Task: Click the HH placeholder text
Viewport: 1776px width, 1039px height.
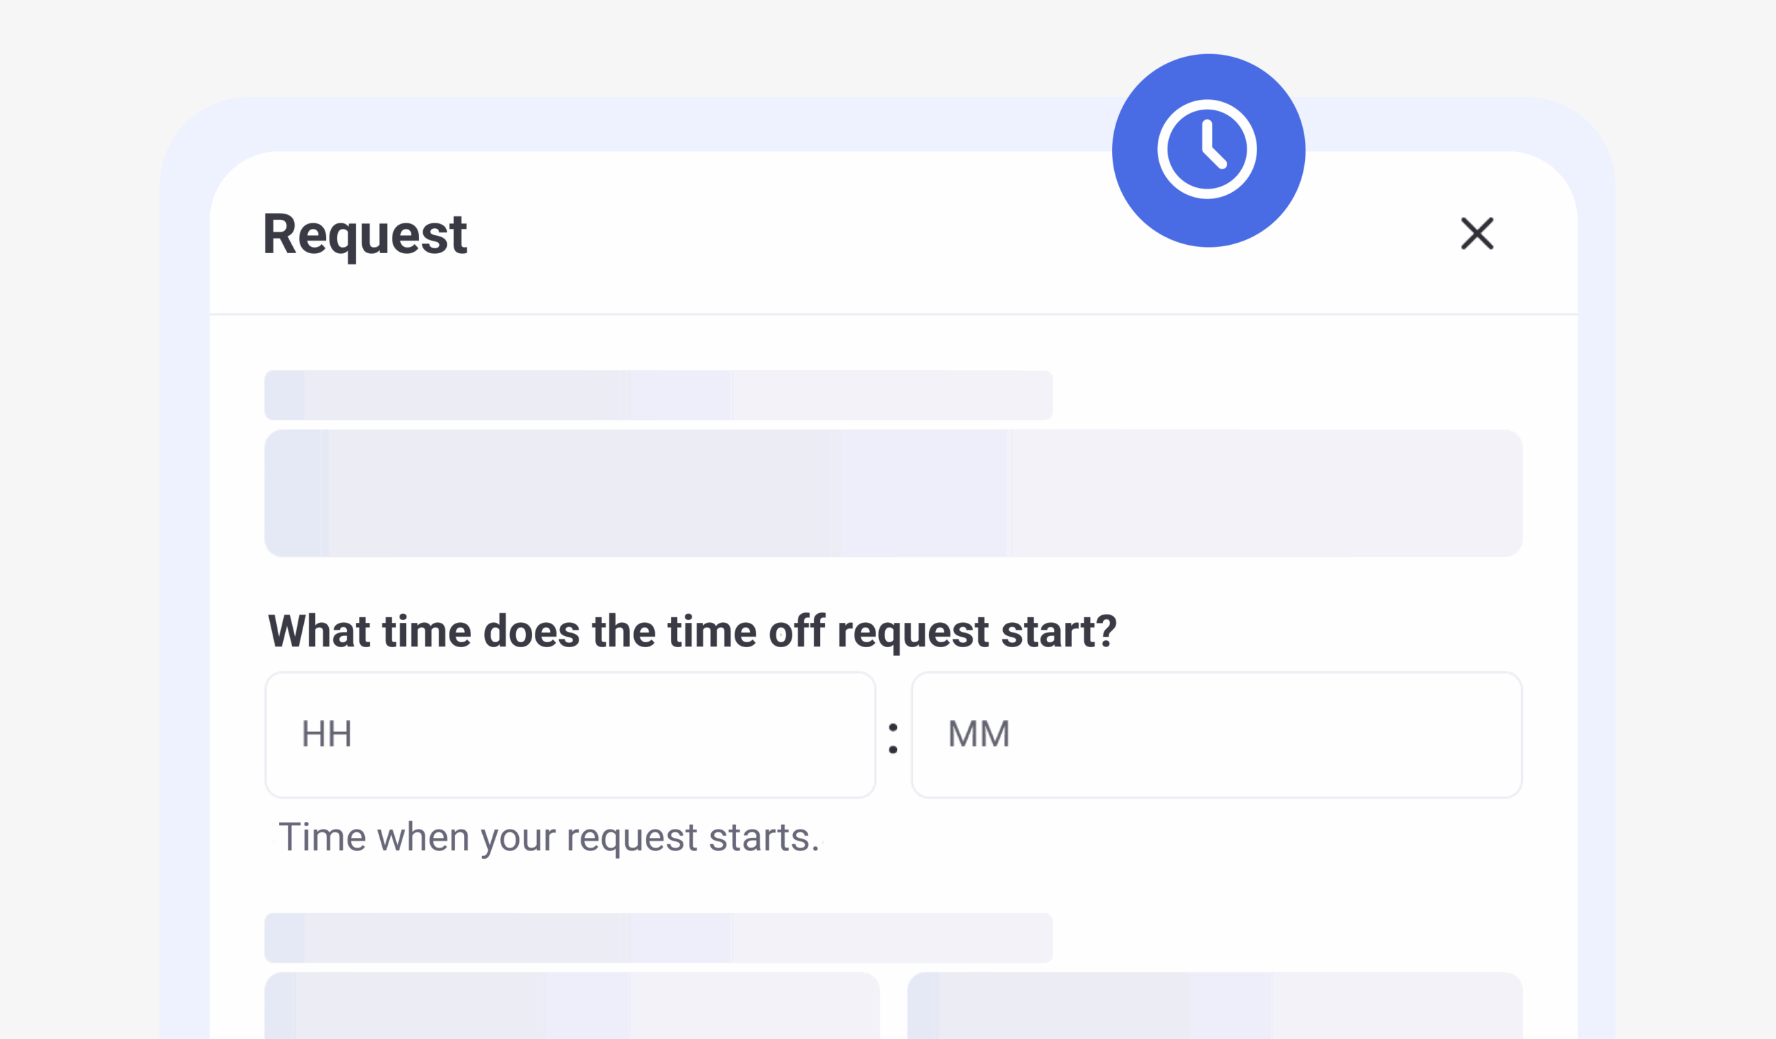Action: 326,734
